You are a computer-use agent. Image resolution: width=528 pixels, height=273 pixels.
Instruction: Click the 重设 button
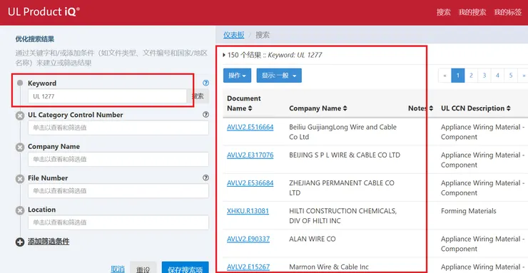click(x=143, y=268)
